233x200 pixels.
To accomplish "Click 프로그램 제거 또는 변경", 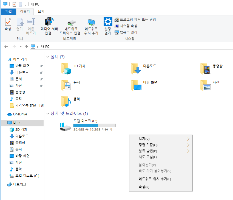I will click(135, 20).
